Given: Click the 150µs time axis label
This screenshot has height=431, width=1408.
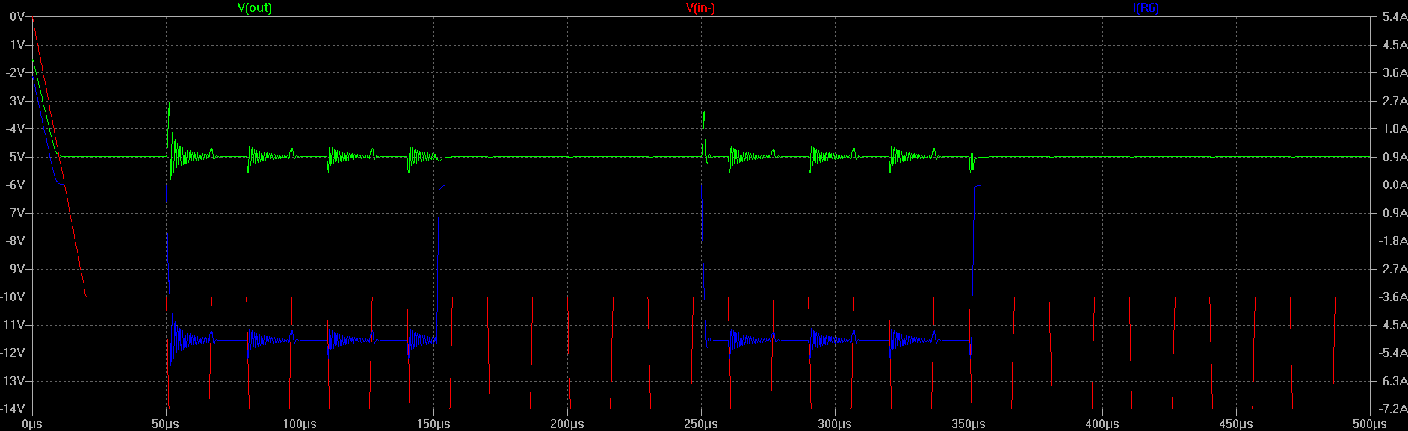Looking at the screenshot, I should click(x=433, y=424).
